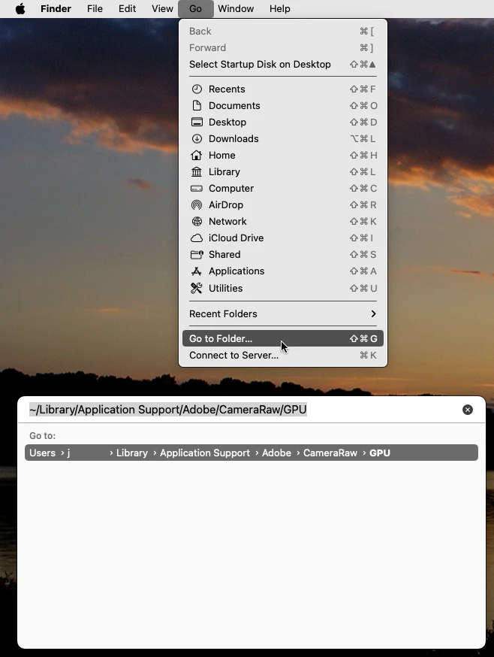494x657 pixels.
Task: Choose Computer from the Go menu
Action: 283,189
